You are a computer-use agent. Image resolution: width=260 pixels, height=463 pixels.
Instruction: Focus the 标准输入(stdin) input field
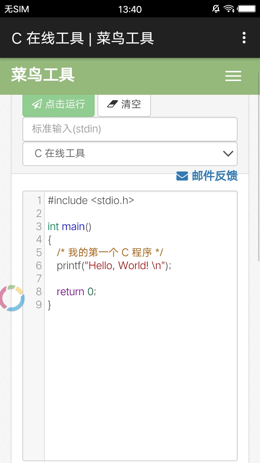coord(130,129)
